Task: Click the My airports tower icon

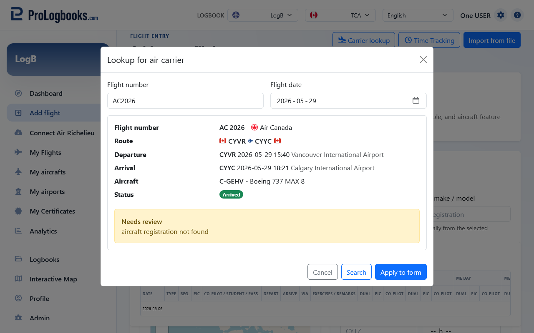Action: click(18, 191)
